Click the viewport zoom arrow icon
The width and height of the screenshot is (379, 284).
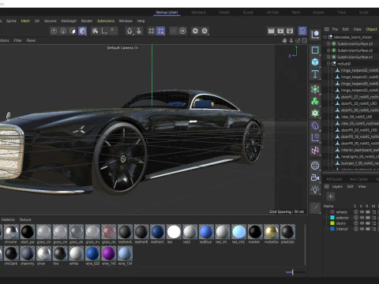point(291,40)
